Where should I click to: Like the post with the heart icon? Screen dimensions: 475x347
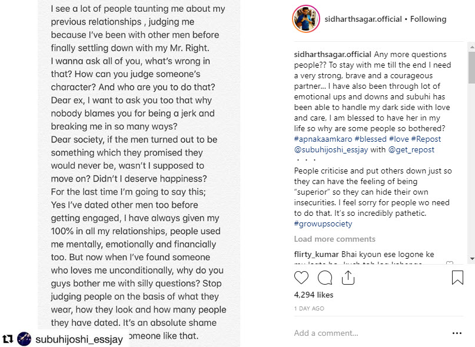tap(301, 278)
